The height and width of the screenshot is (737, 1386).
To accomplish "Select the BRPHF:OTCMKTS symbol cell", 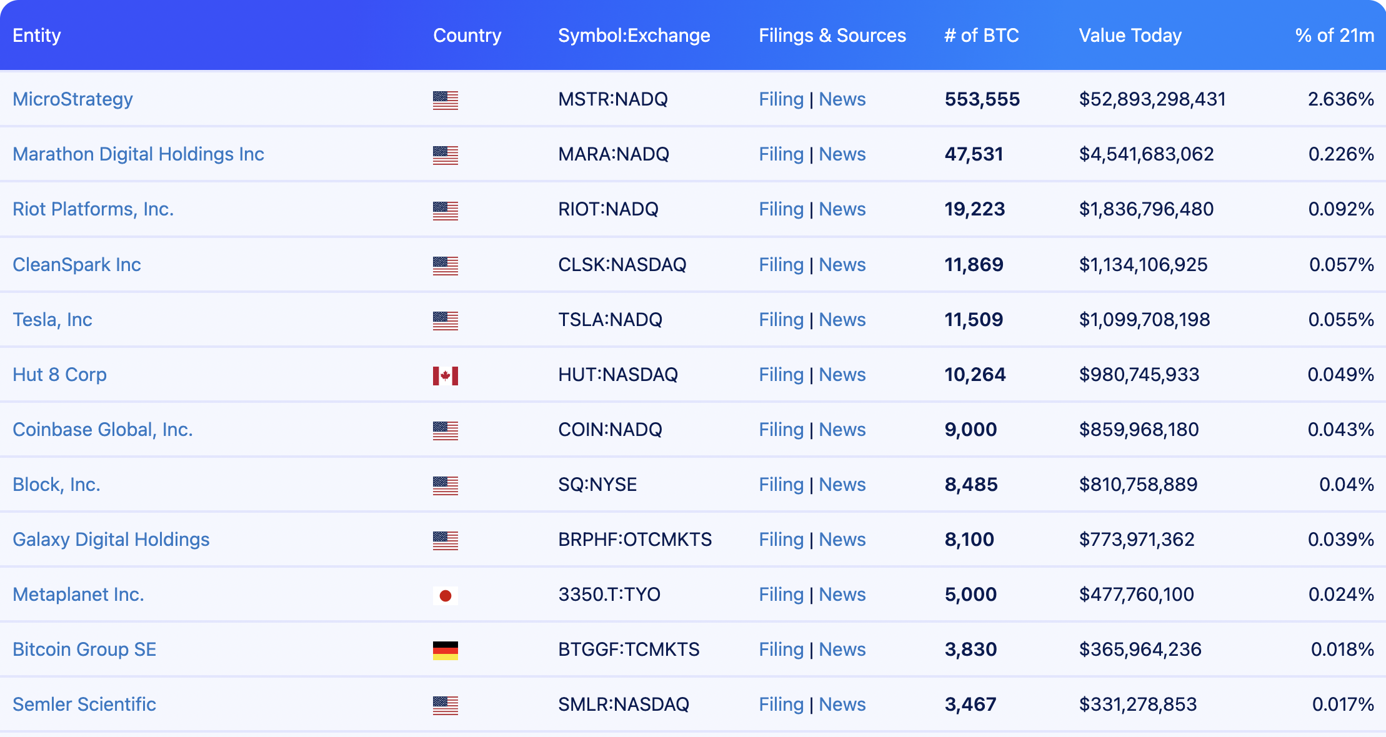I will coord(635,540).
